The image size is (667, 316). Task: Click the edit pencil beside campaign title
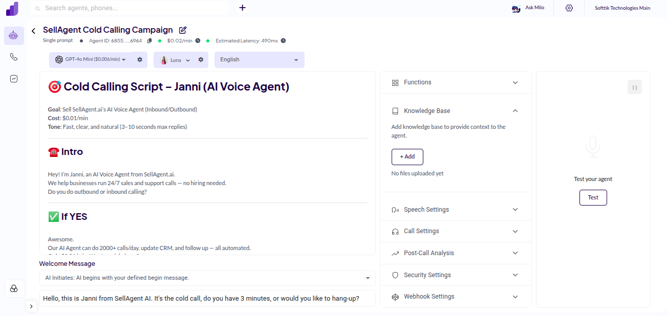click(182, 30)
